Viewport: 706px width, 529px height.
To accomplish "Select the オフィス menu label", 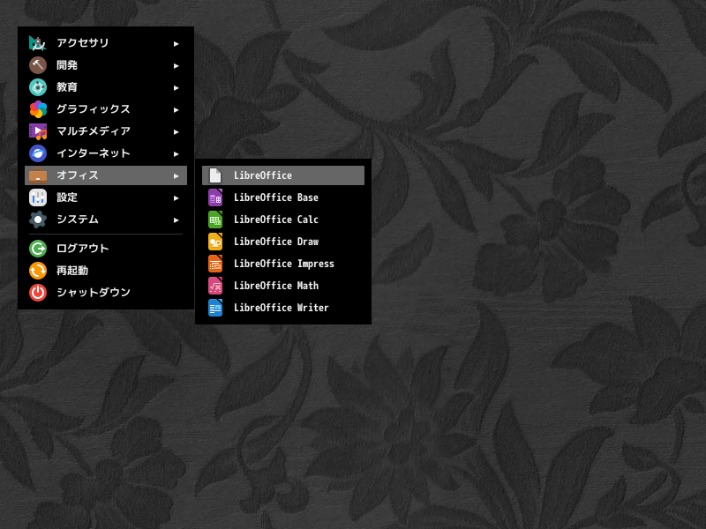I will [78, 175].
